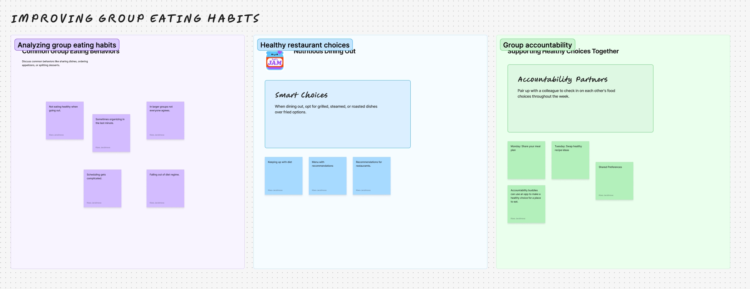The width and height of the screenshot is (750, 289).
Task: Click the 'Discuss common behaviors' description text
Action: pyautogui.click(x=55, y=63)
